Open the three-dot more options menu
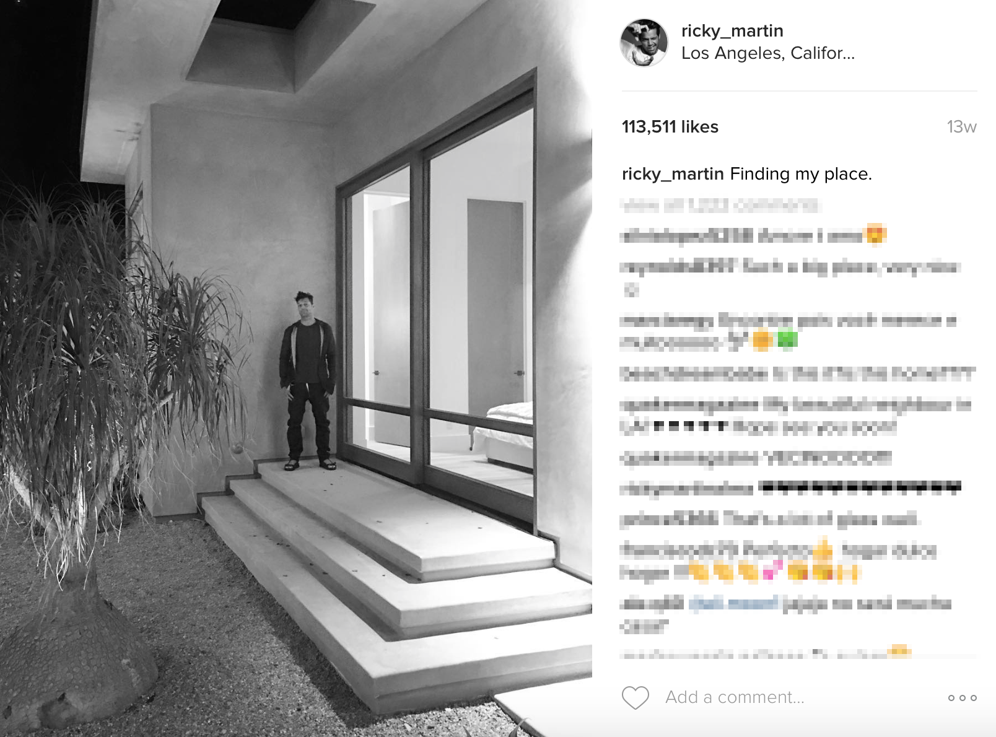 pyautogui.click(x=962, y=698)
